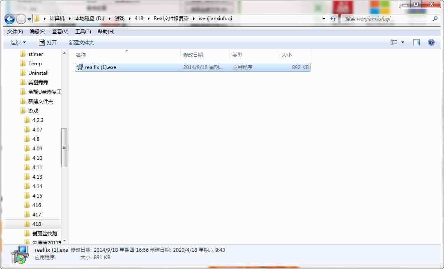Image resolution: width=444 pixels, height=269 pixels.
Task: Select the 4.11 folder
Action: [x=37, y=167]
